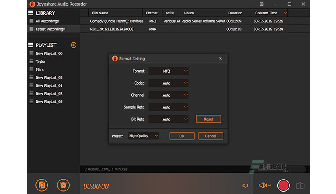Click the Radio Series Volume album cell
336x194 pixels.
[x=203, y=21]
